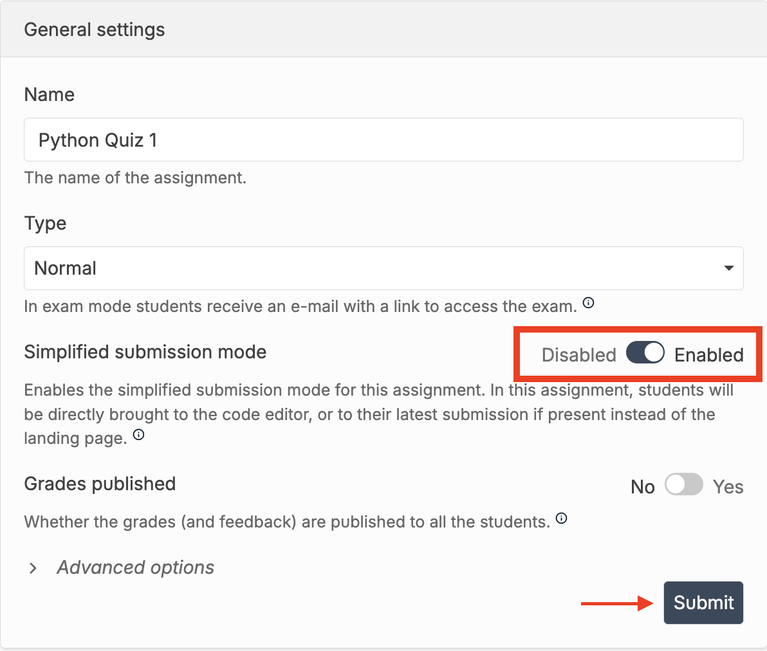Toggle the Simplified submission mode switch
Viewport: 767px width, 651px height.
coord(645,353)
